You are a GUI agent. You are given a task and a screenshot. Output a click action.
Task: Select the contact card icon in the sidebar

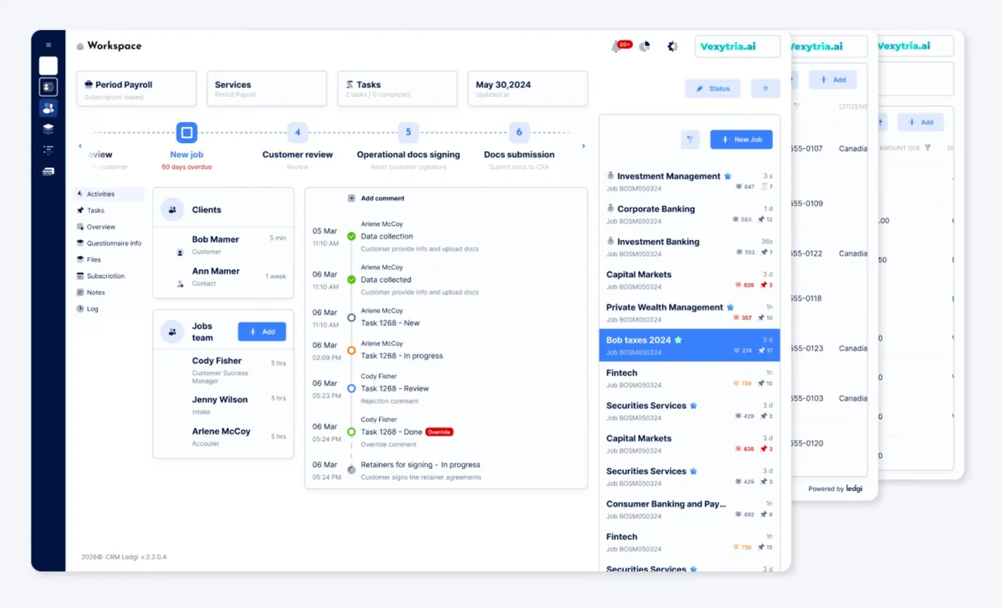[x=48, y=87]
